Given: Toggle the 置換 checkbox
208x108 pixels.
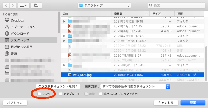Looking at the screenshot, I should (x=86, y=94).
